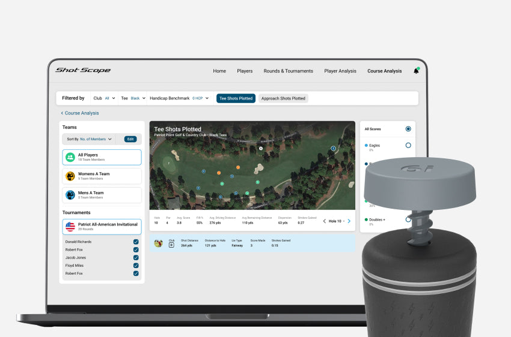This screenshot has width=511, height=337.
Task: Click the Womens A Team avatar icon
Action: [70, 176]
